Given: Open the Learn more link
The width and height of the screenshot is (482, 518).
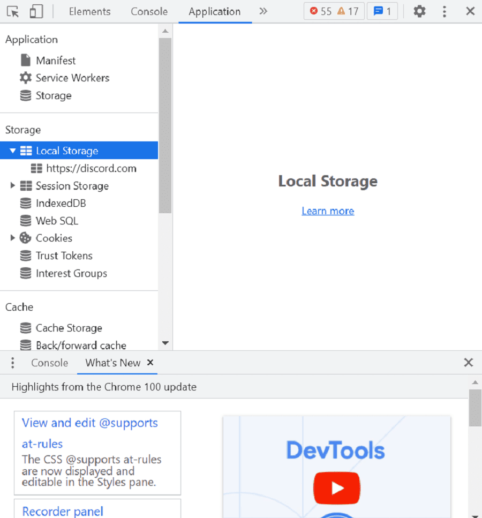Looking at the screenshot, I should pos(327,211).
